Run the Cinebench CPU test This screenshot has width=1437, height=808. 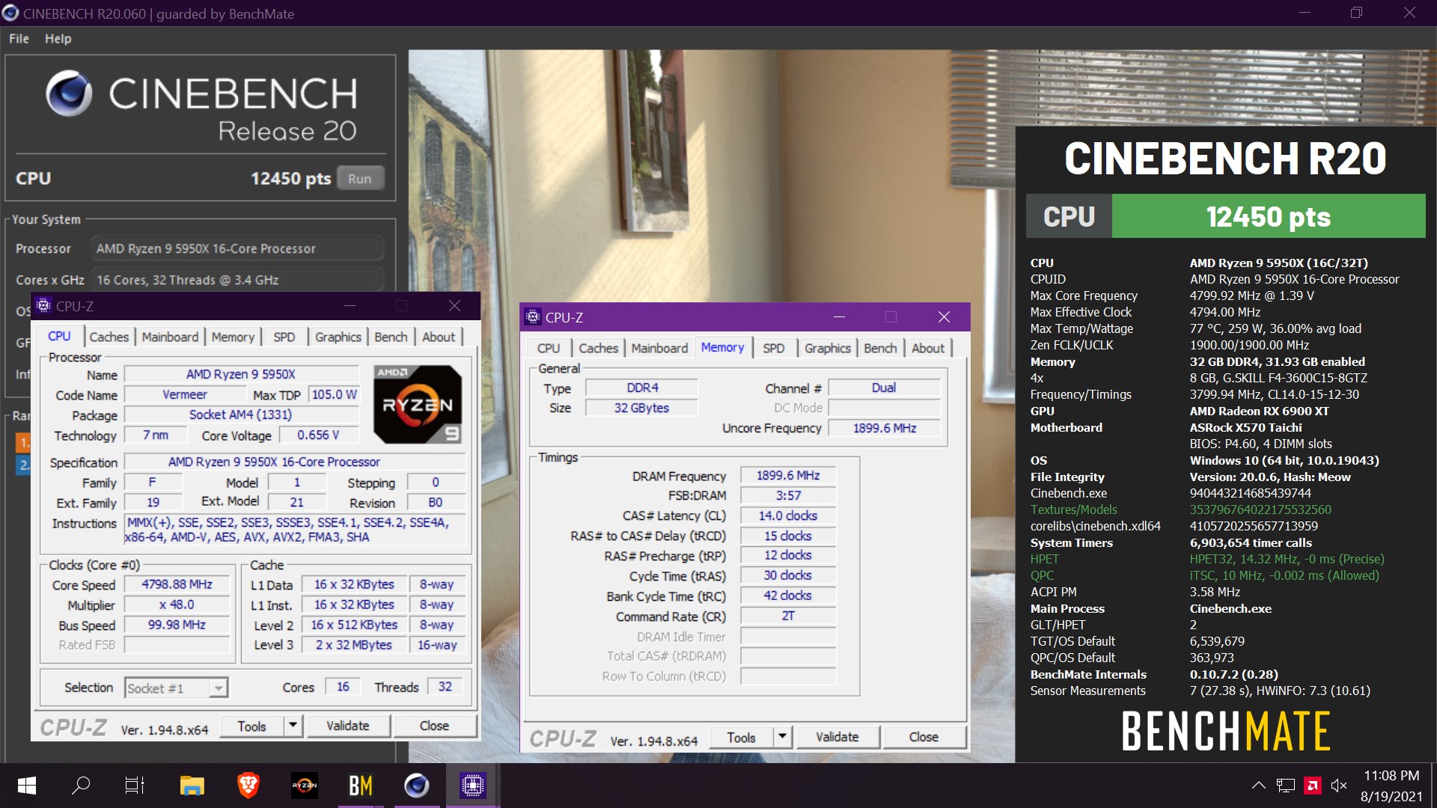(359, 178)
